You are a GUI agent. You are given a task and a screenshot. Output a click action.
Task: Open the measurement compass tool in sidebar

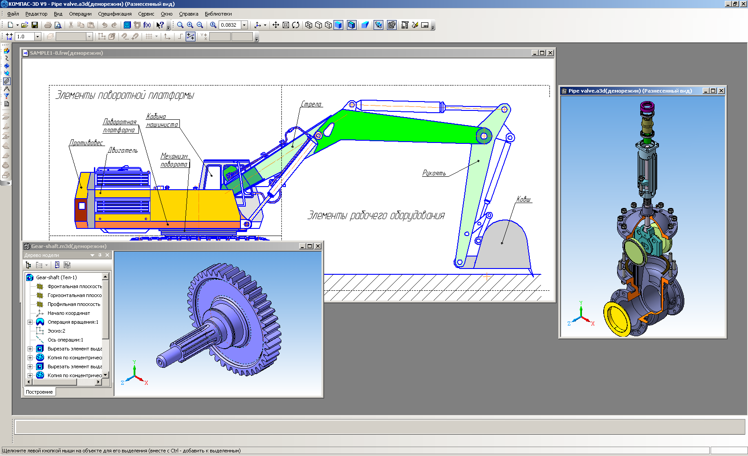click(7, 89)
